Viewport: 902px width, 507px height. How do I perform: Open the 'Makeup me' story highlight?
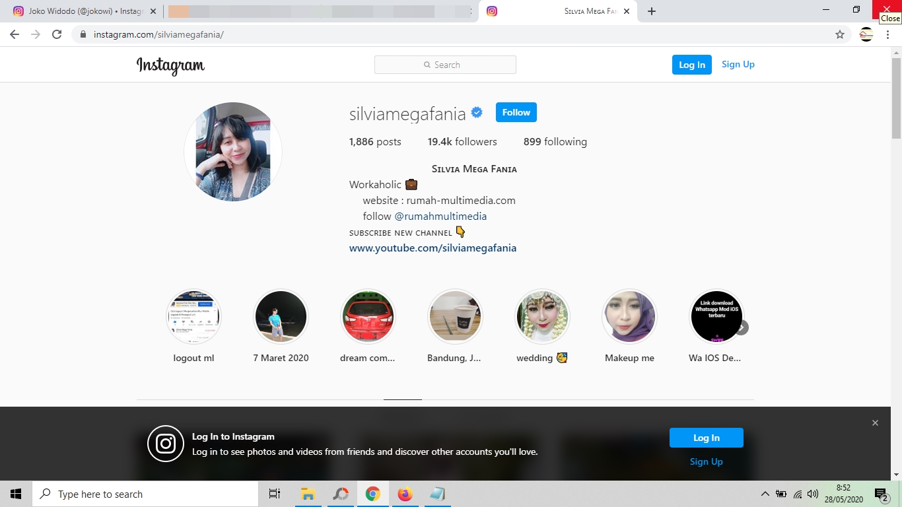(x=629, y=317)
